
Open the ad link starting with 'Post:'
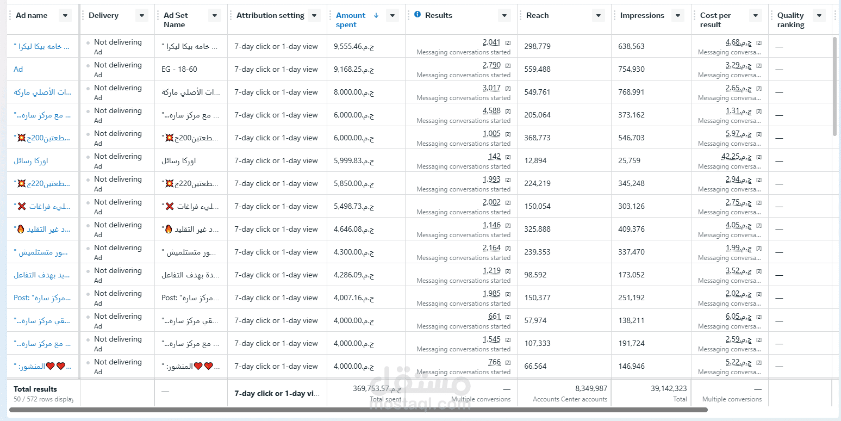pos(42,298)
